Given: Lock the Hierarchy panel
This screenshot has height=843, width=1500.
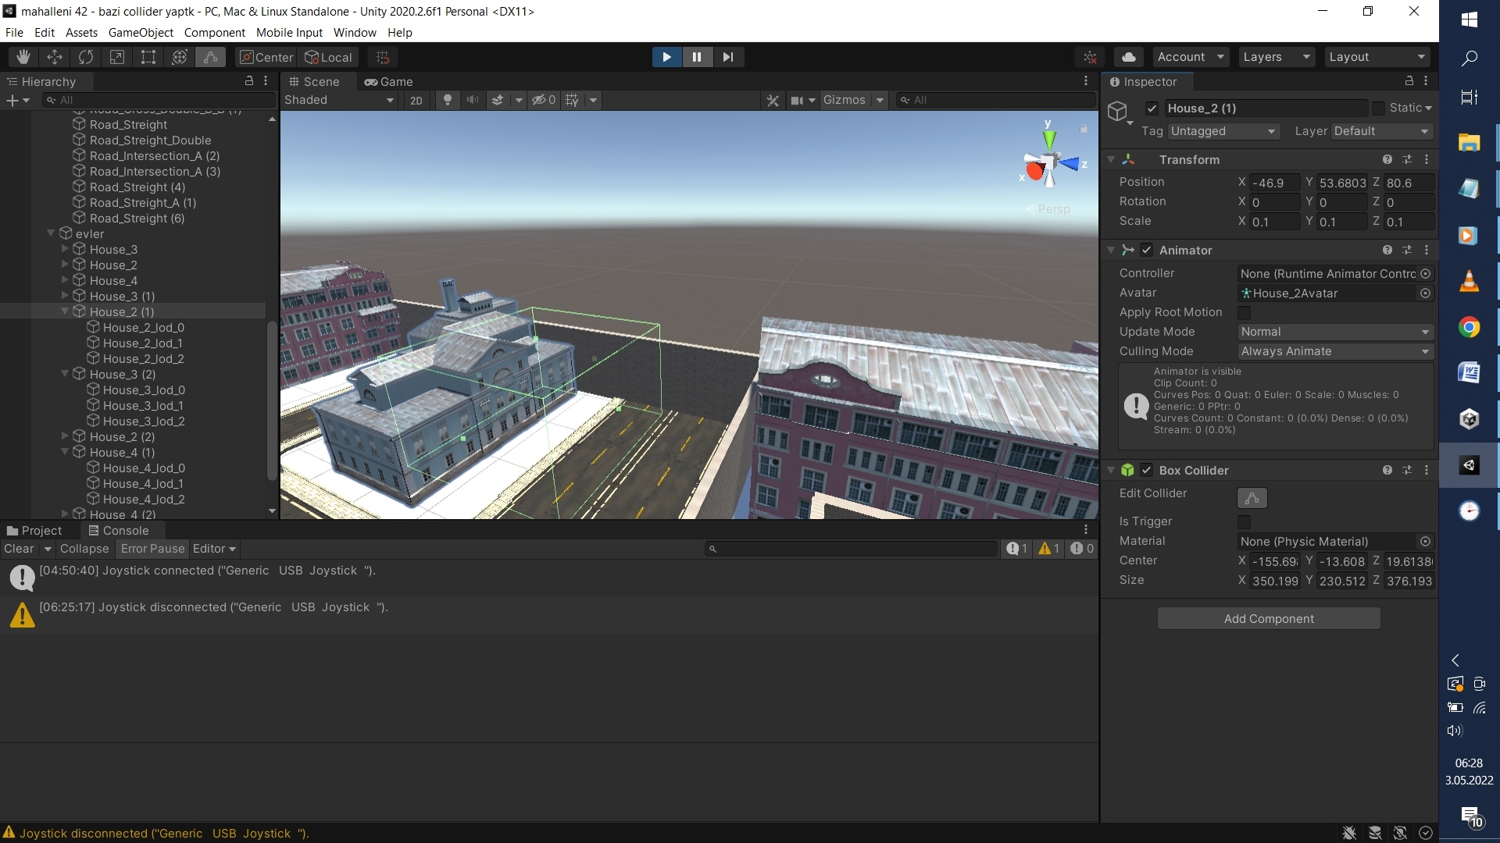Looking at the screenshot, I should coord(249,81).
